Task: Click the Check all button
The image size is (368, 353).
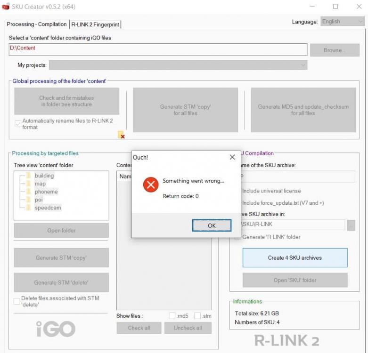Action: [x=139, y=328]
